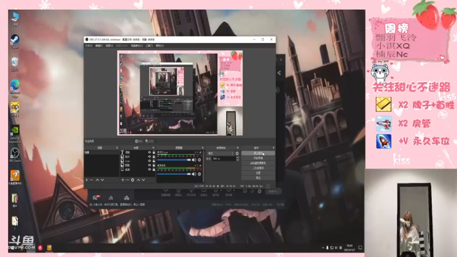Open the 场景集合 menu in OBS

pos(137,46)
